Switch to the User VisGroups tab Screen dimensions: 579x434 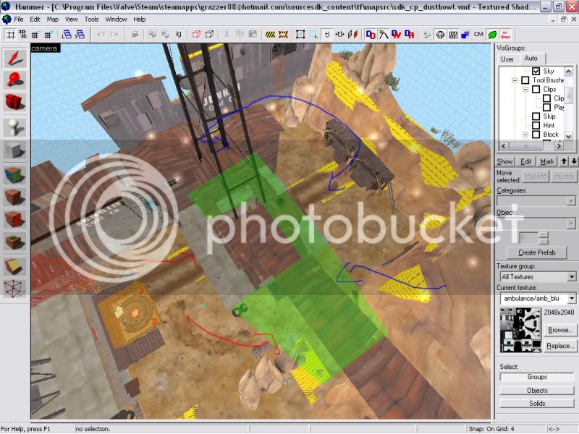pos(507,59)
